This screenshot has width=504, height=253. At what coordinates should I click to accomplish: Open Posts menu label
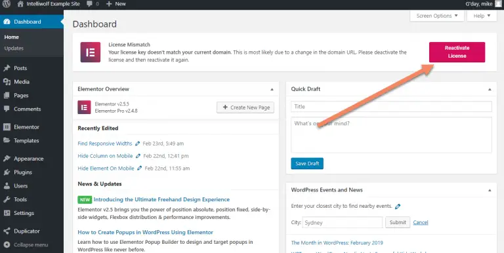click(20, 68)
